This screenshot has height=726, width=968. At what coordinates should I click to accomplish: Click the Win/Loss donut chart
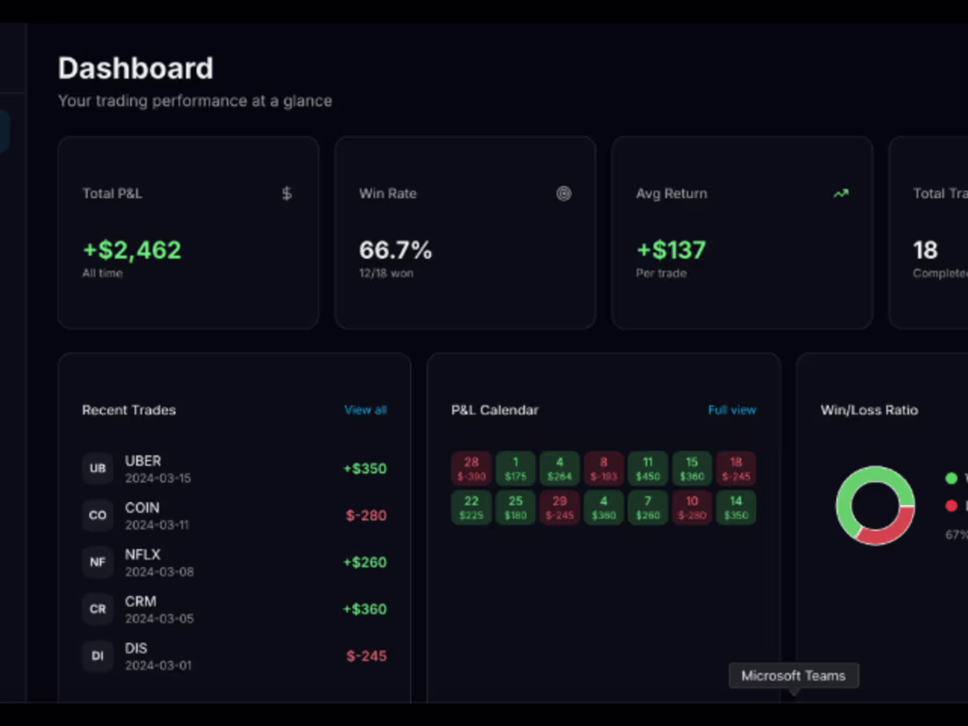click(876, 506)
